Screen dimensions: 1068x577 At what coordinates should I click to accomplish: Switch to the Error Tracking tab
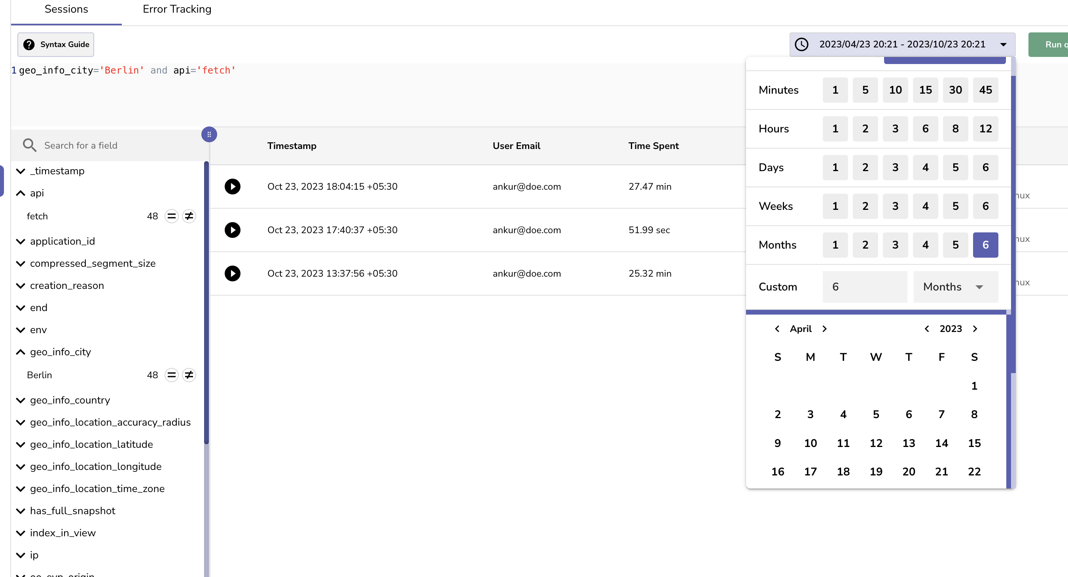[x=177, y=9]
